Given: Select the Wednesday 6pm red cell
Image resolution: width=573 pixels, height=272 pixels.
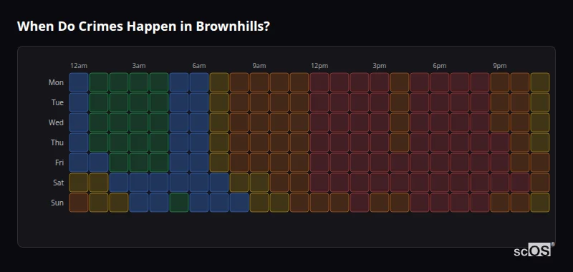Looking at the screenshot, I should coord(440,122).
